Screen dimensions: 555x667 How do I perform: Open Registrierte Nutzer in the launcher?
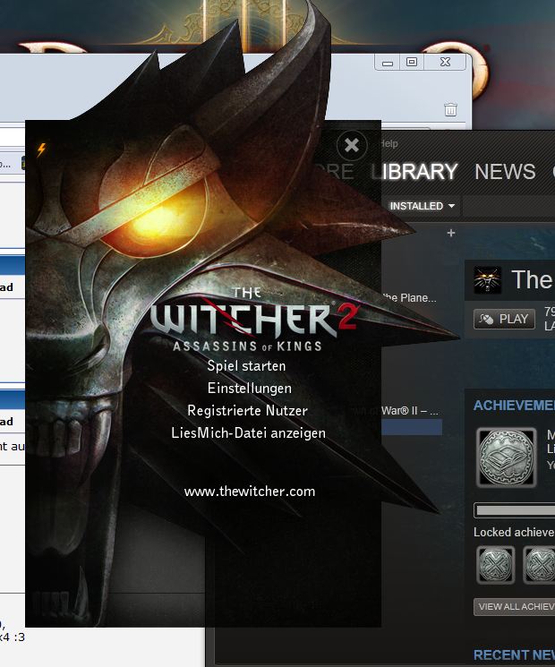pyautogui.click(x=248, y=410)
